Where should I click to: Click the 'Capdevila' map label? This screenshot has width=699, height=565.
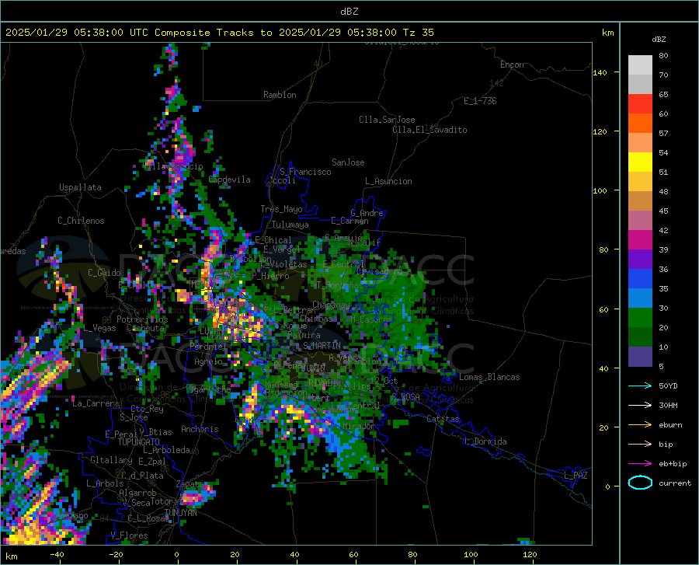click(x=230, y=180)
